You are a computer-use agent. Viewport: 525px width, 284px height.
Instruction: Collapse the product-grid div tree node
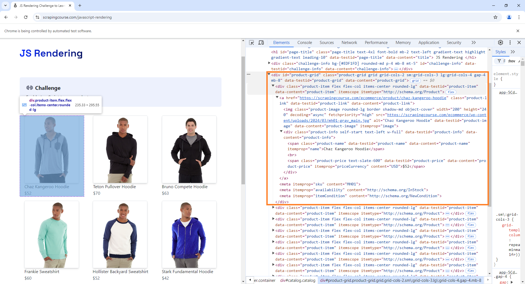(x=269, y=75)
